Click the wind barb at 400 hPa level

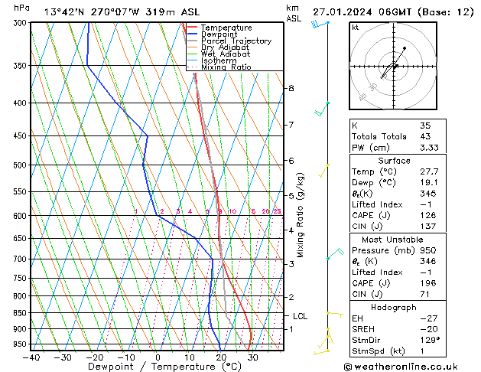322,109
